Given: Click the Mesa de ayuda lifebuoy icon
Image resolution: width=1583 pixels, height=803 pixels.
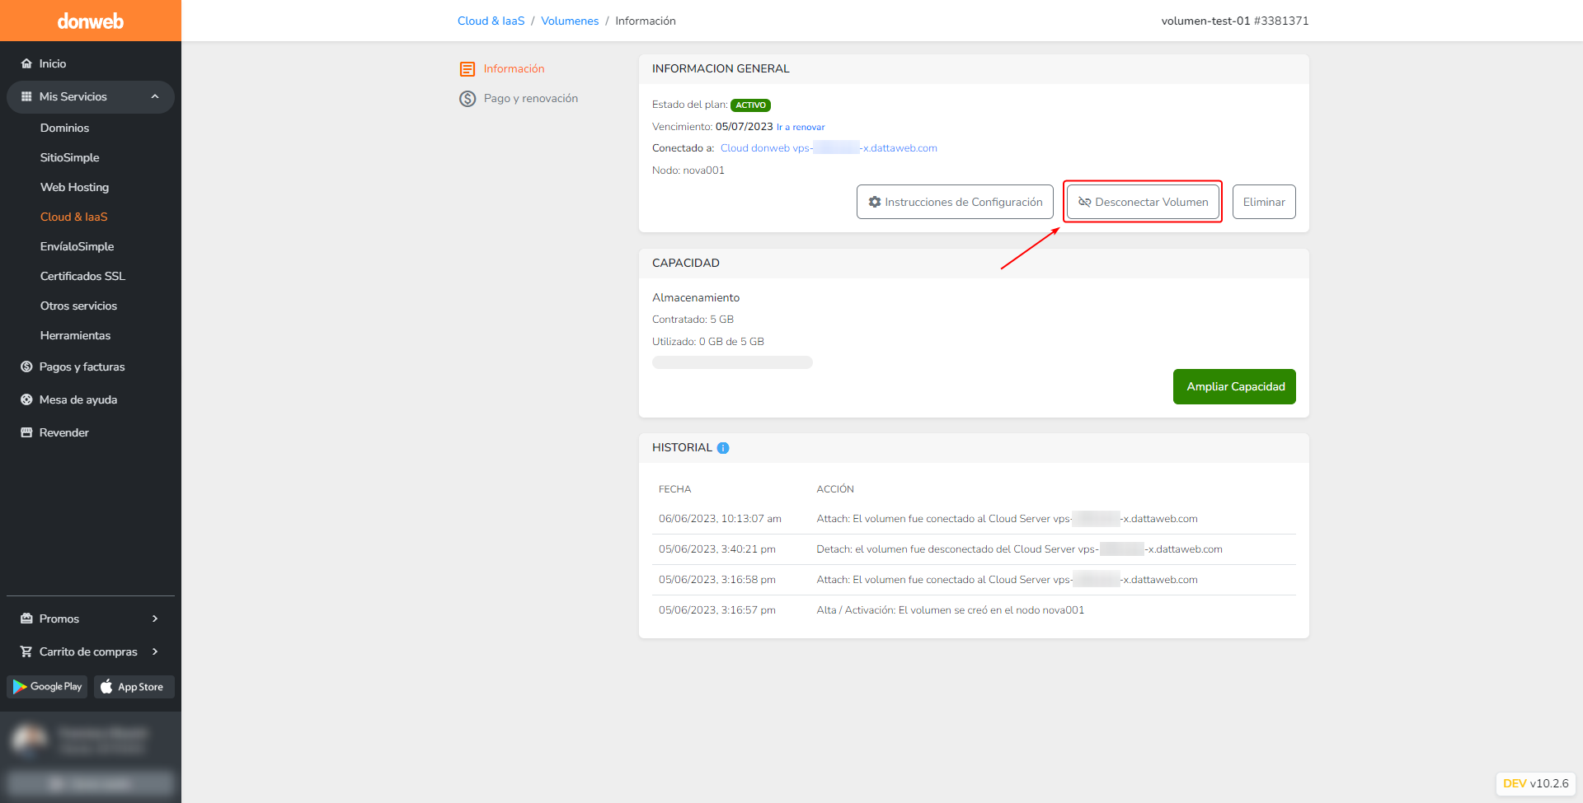Looking at the screenshot, I should point(26,399).
